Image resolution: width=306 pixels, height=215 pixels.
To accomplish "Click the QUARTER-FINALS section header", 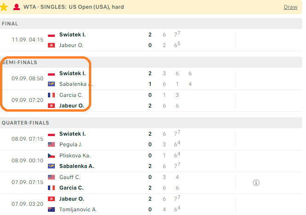I will 151,123.
